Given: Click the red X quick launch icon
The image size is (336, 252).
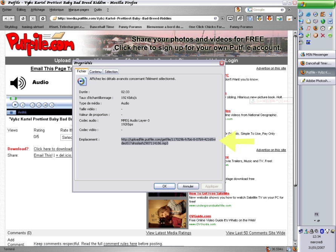Looking at the screenshot, I should tap(323, 35).
